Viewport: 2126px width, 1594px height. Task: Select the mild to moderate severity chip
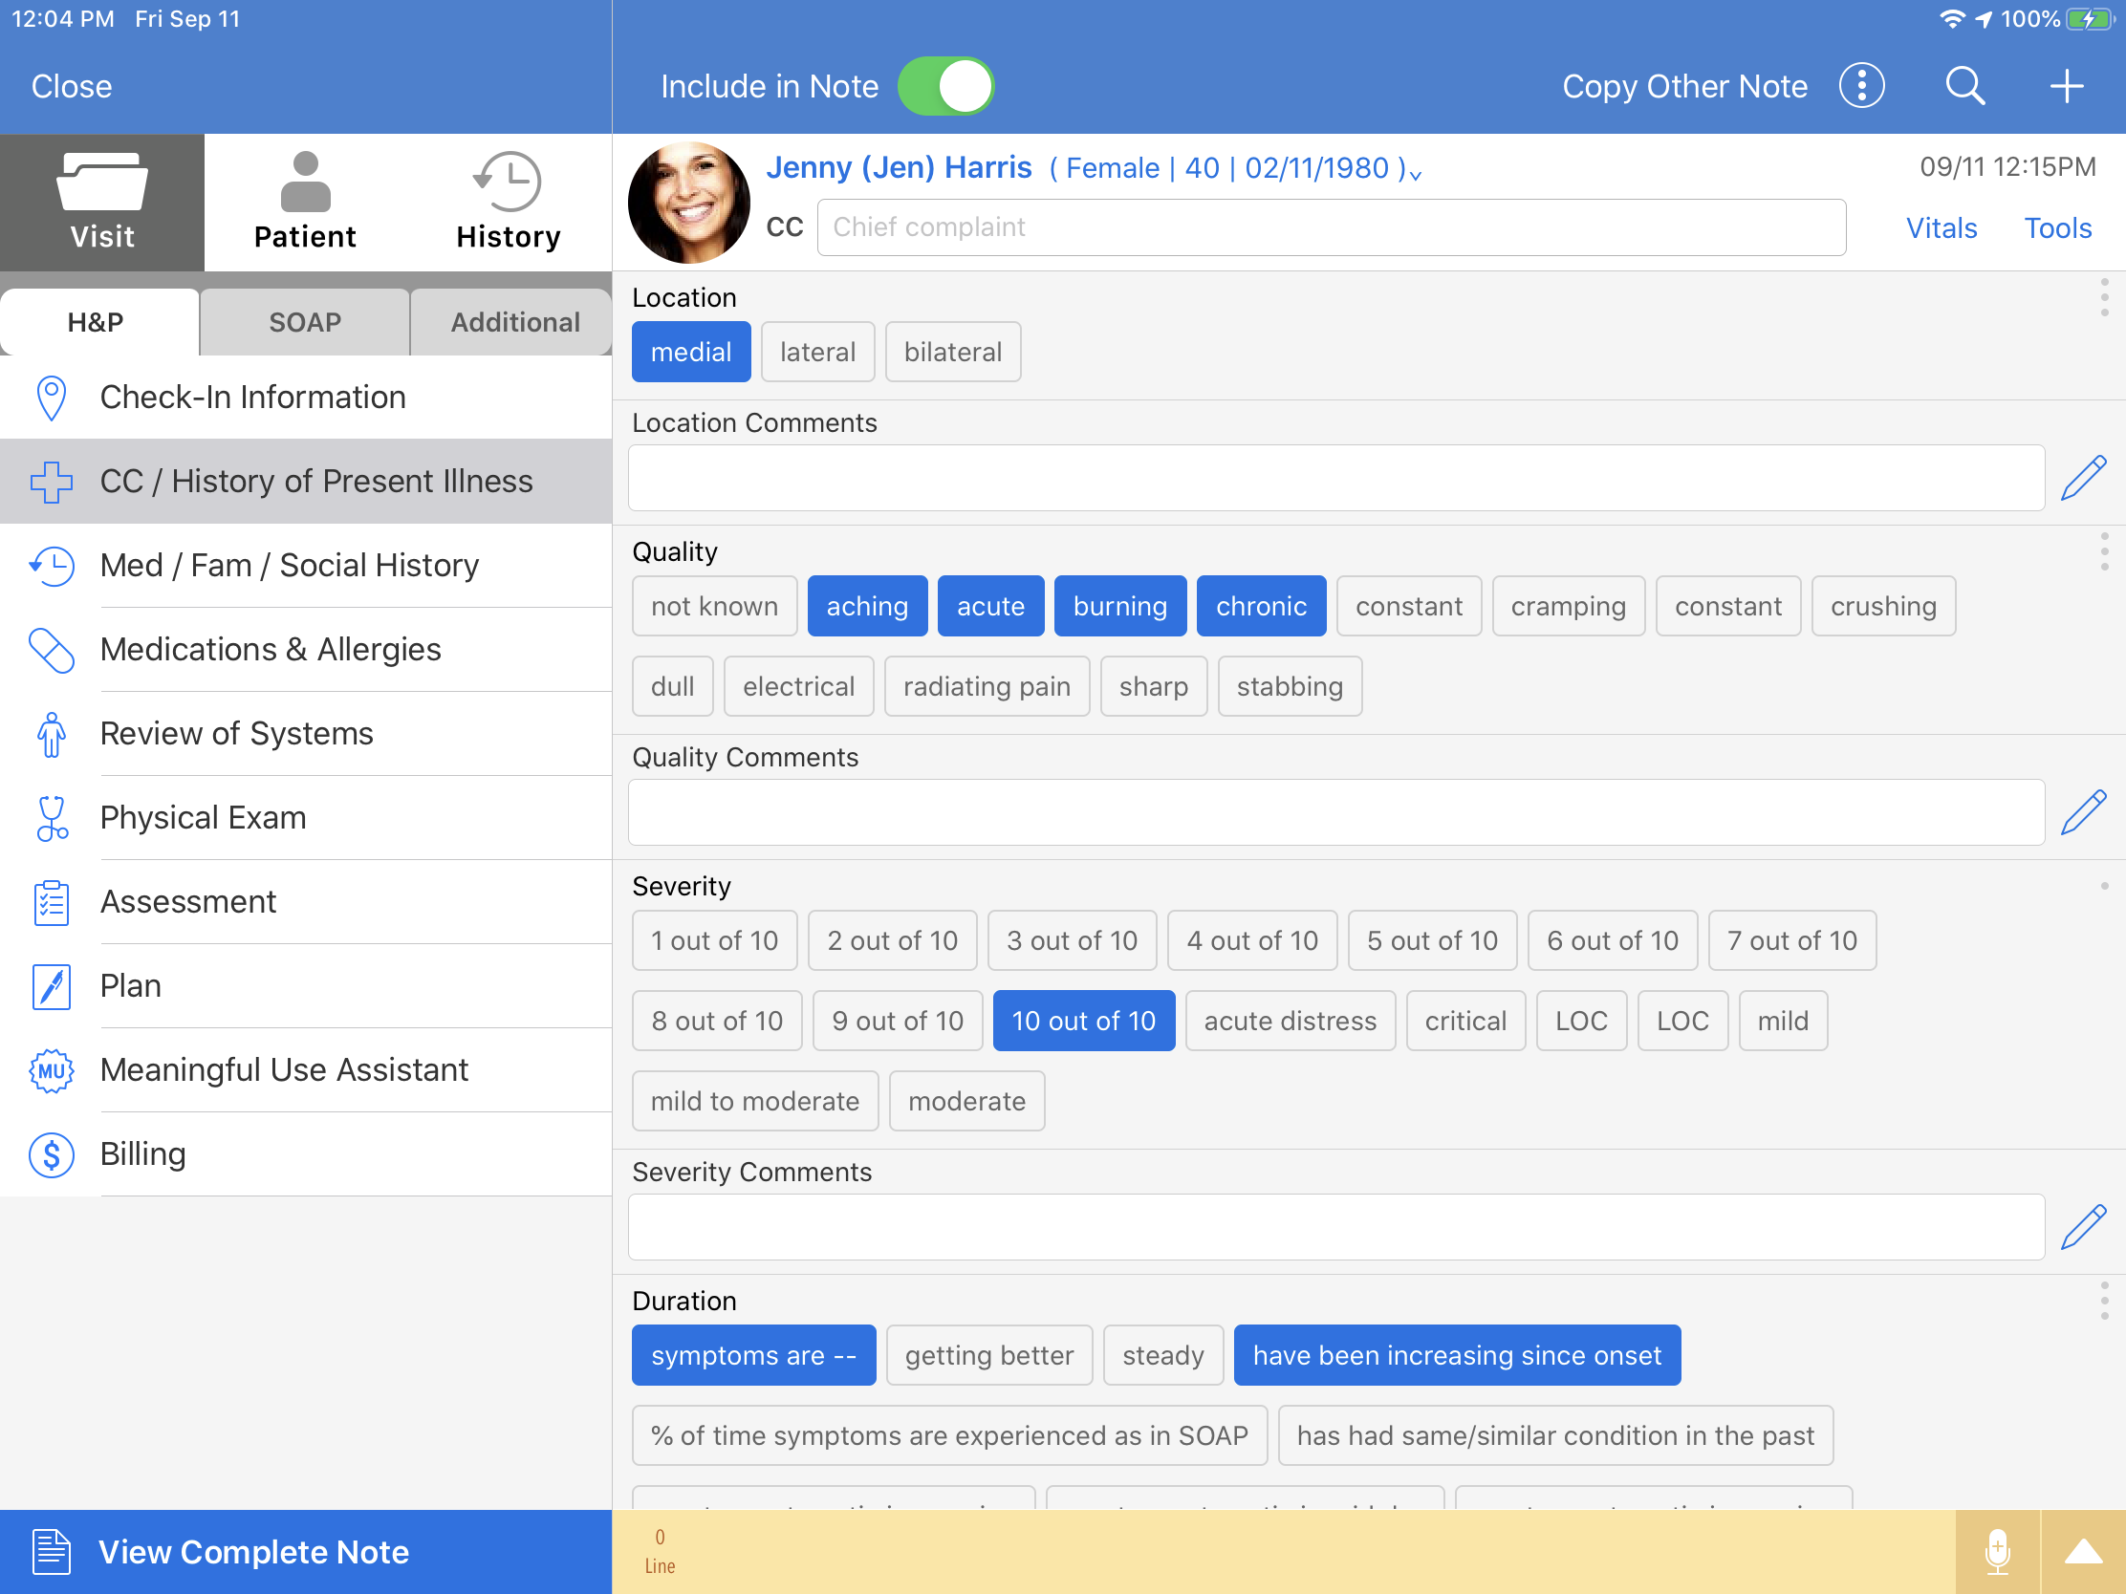click(754, 1100)
